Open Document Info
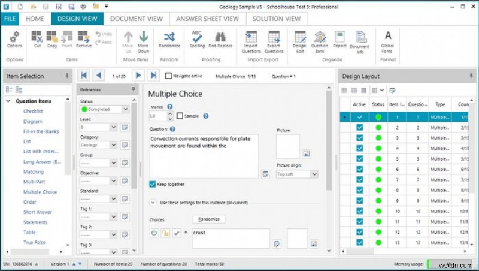Viewport: 479px width, 271px height. point(360,43)
